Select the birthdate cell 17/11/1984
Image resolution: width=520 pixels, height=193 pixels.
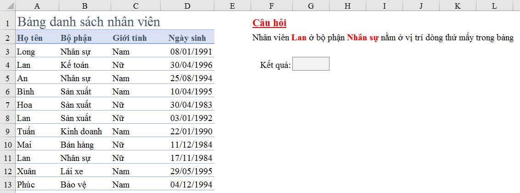coord(191,158)
